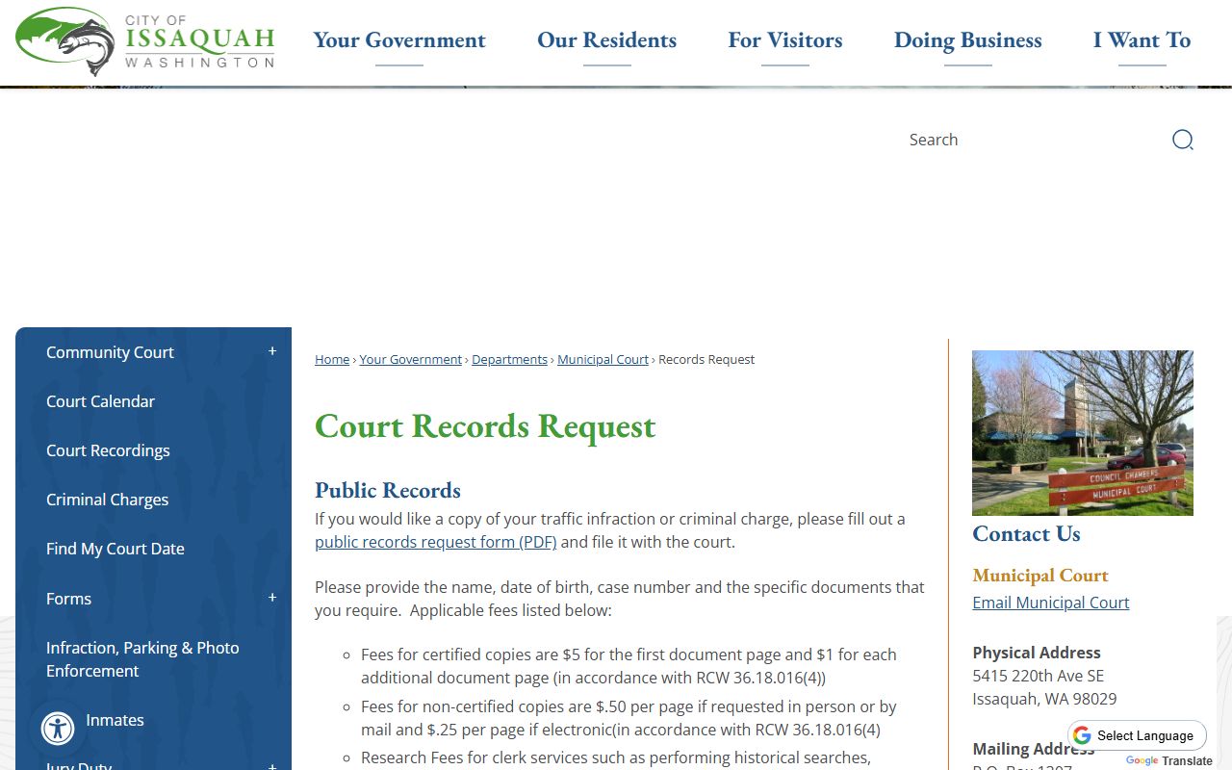Viewport: 1232px width, 770px height.
Task: Click the Google Translate label
Action: 1168,760
